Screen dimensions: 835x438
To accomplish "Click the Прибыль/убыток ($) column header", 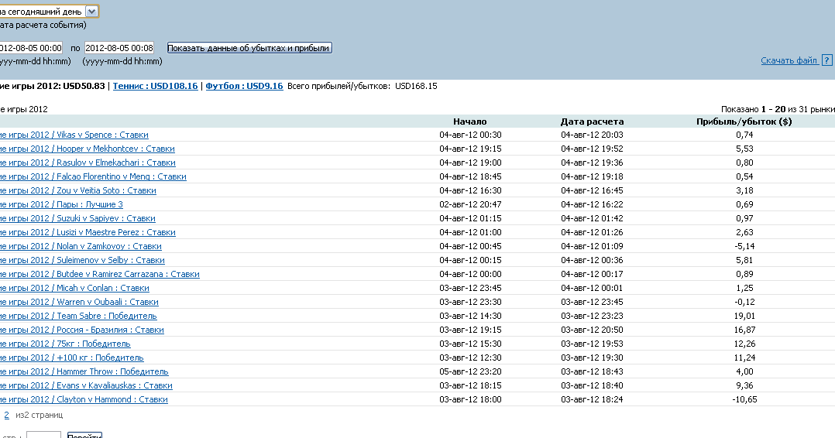I will [x=744, y=121].
